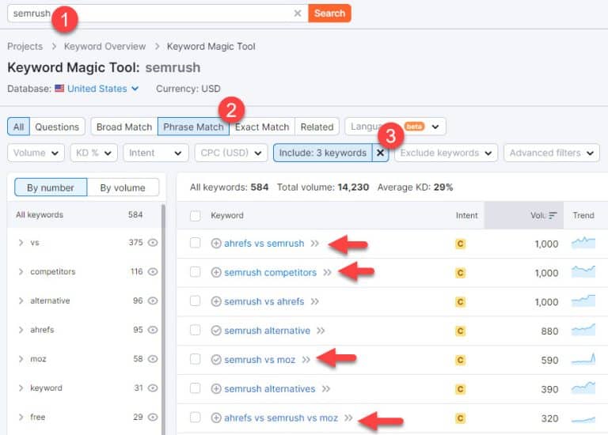Click the plus icon beside semrush competitors
The width and height of the screenshot is (608, 435).
216,273
